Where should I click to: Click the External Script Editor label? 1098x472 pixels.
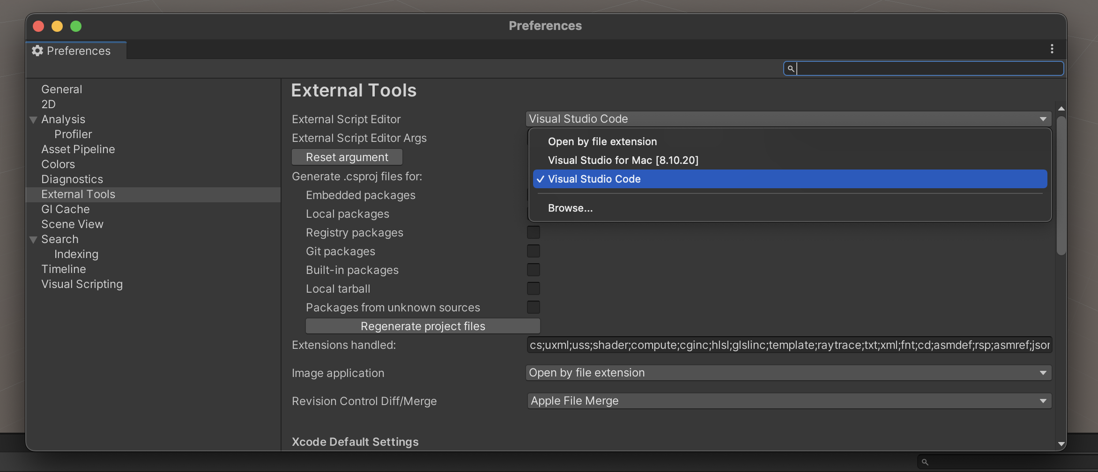coord(346,119)
